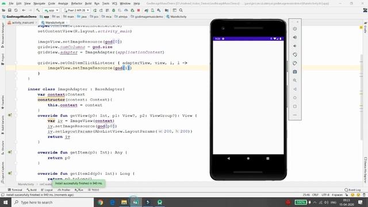Open the Windows notification center icon
Image resolution: width=368 pixels, height=207 pixels.
click(x=361, y=202)
